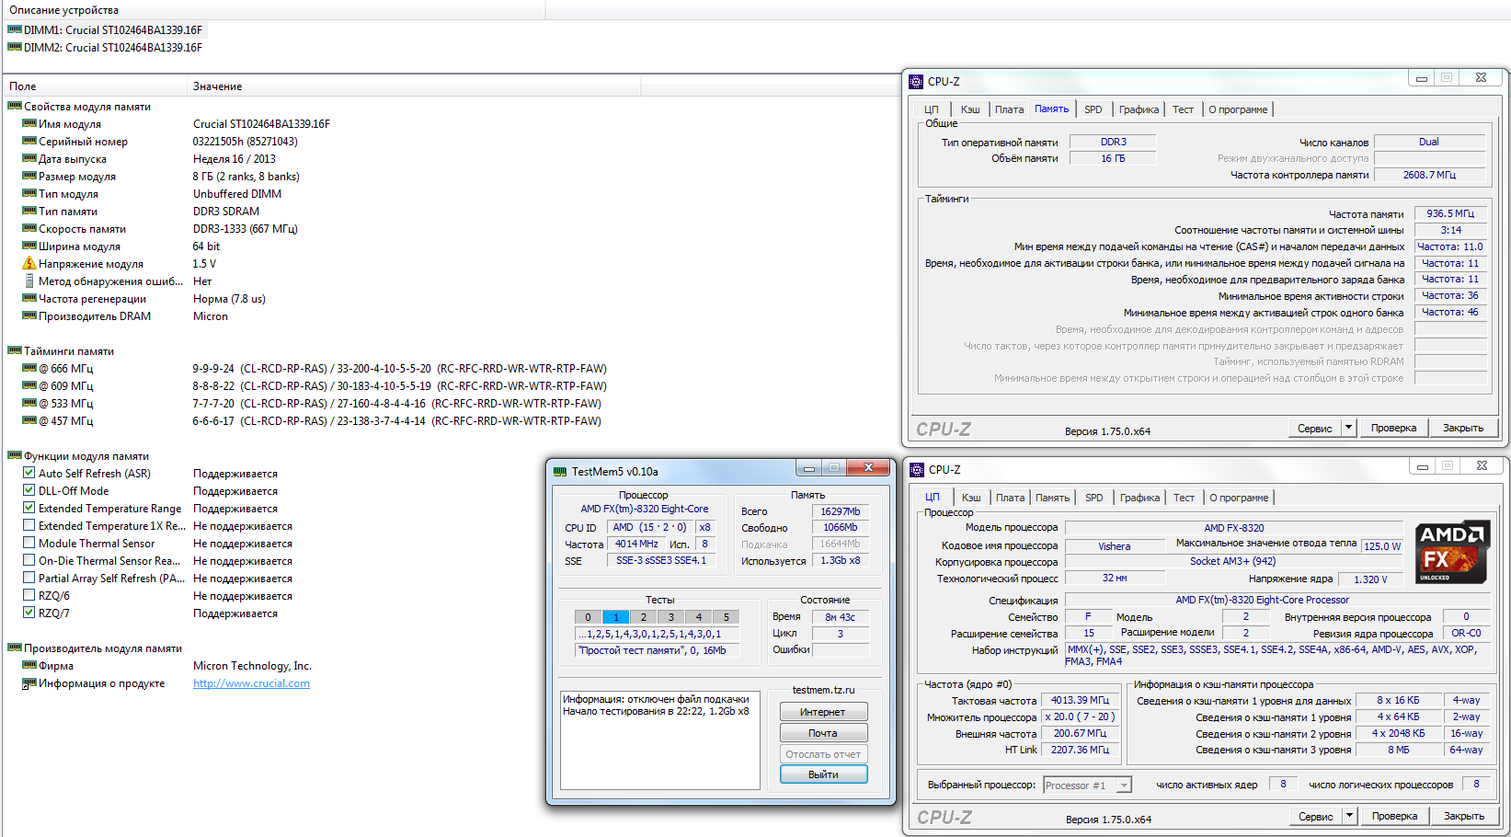Image resolution: width=1511 pixels, height=837 pixels.
Task: Click the icon beside Скорость памяти
Action: (29, 228)
